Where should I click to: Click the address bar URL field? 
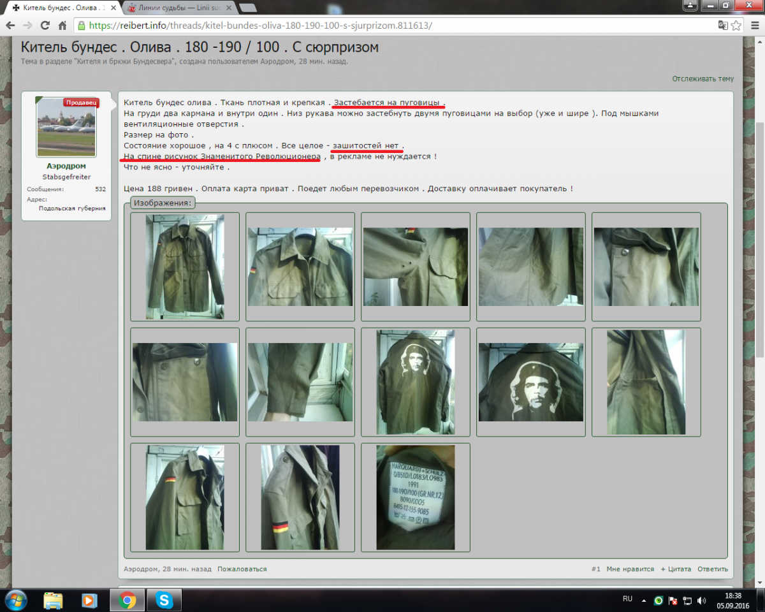[382, 25]
